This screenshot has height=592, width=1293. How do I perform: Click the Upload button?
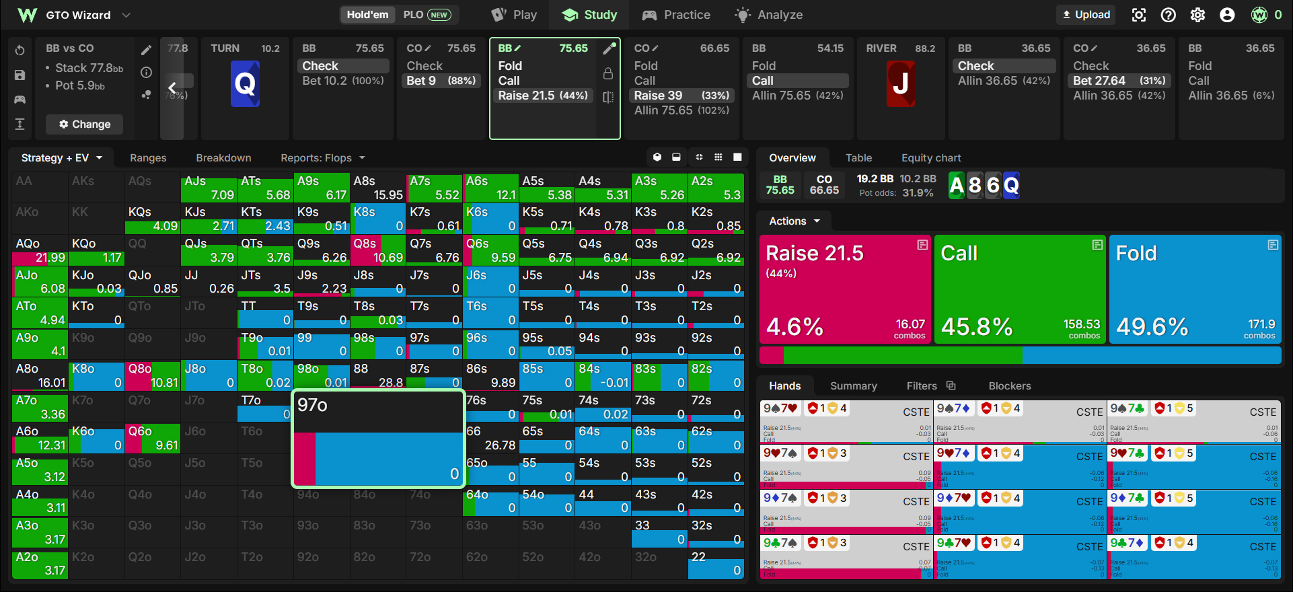point(1086,15)
